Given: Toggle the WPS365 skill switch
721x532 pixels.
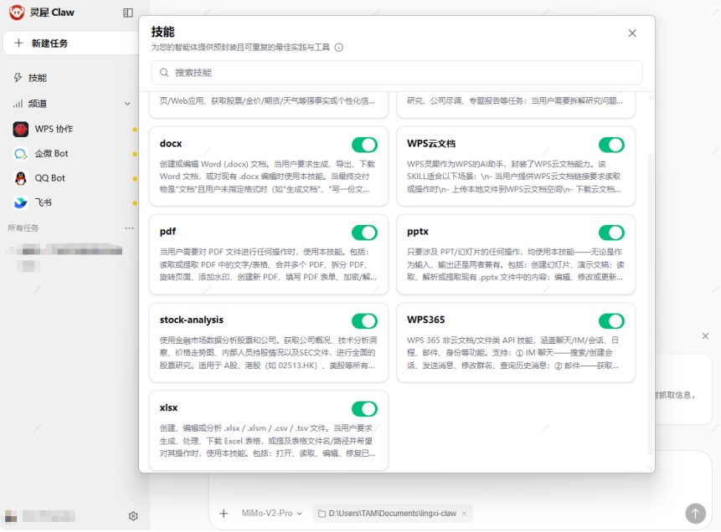Looking at the screenshot, I should [611, 321].
